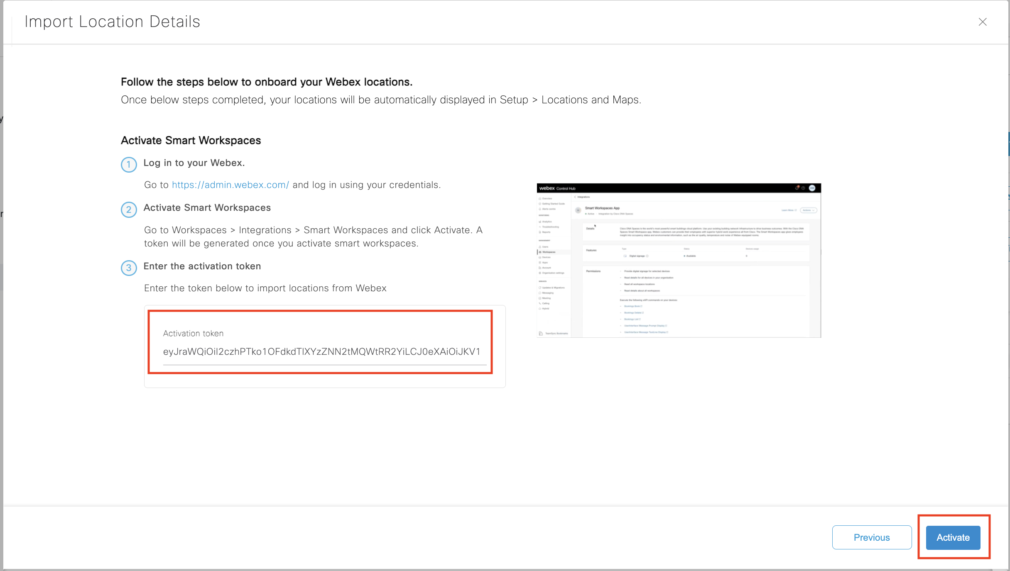This screenshot has width=1010, height=571.
Task: Select Workspaces item in preview sidebar
Action: click(548, 252)
